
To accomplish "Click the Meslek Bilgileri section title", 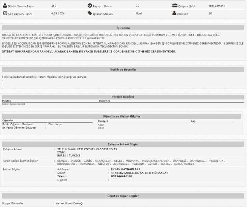I will click(x=123, y=97).
